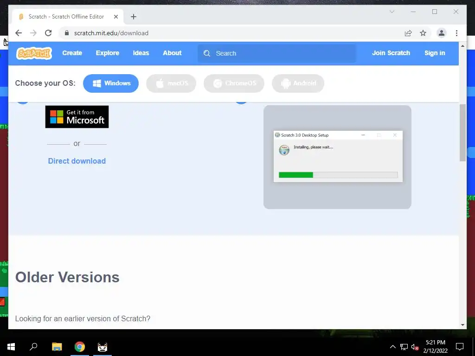Screen dimensions: 475x356
Task: Open the Windows Start menu
Action: tap(11, 347)
